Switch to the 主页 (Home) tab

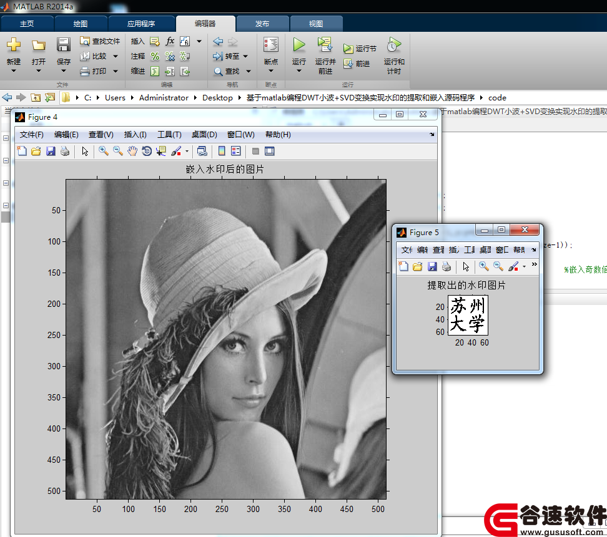[x=27, y=24]
